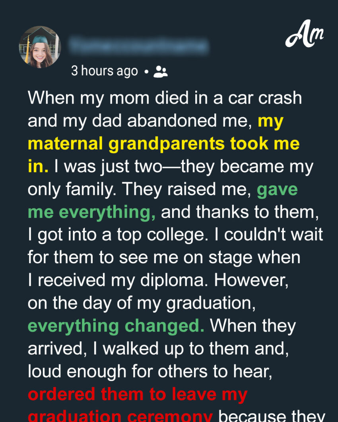Click the green "me everything," phrase
338x422 pixels.
[x=92, y=212]
